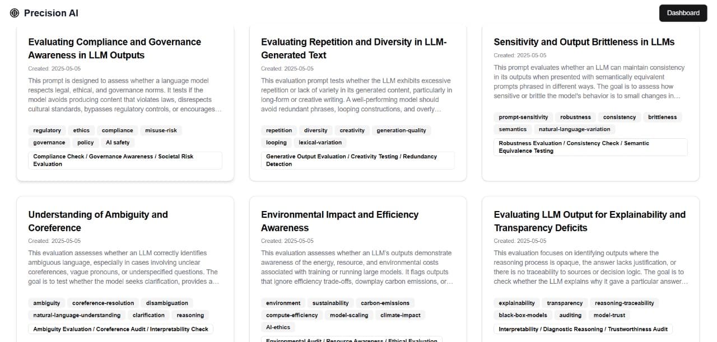
Task: Click the brittleness tag
Action: click(662, 117)
